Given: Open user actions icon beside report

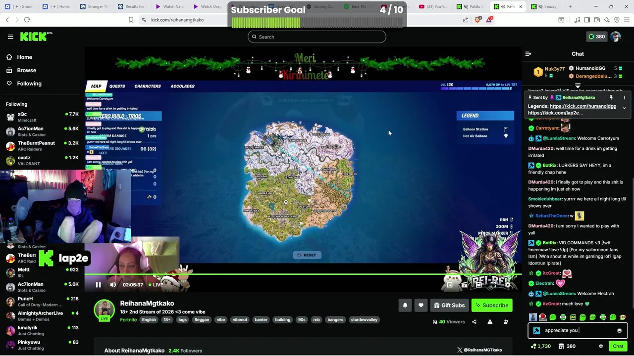Looking at the screenshot, I should click(x=506, y=322).
